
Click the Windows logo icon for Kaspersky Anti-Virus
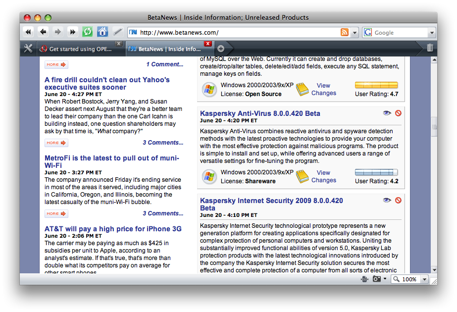[209, 176]
